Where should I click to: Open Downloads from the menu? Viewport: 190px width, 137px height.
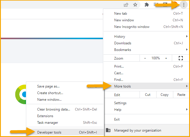point(146,43)
